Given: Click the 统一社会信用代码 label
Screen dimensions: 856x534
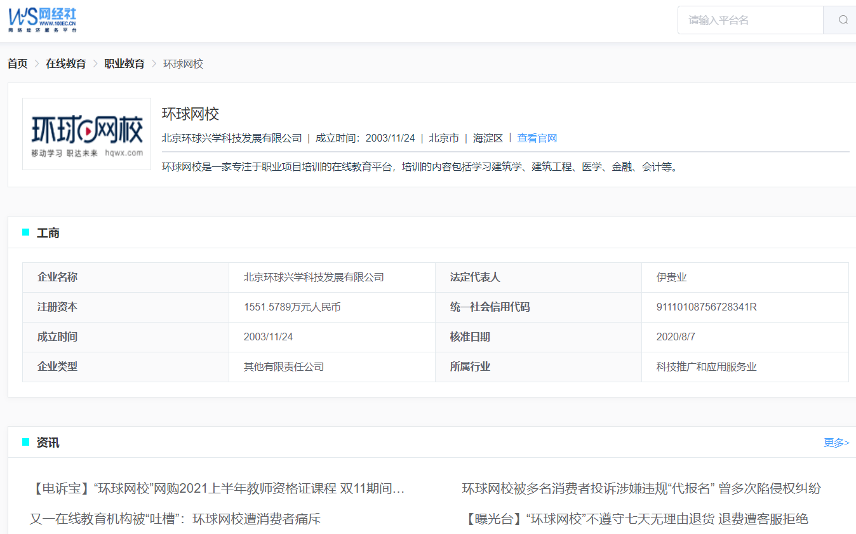Looking at the screenshot, I should tap(490, 307).
